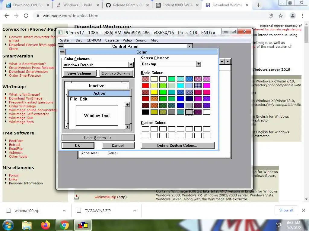This screenshot has width=309, height=231.
Task: Pick the white basic color swatch
Action: coord(207,112)
